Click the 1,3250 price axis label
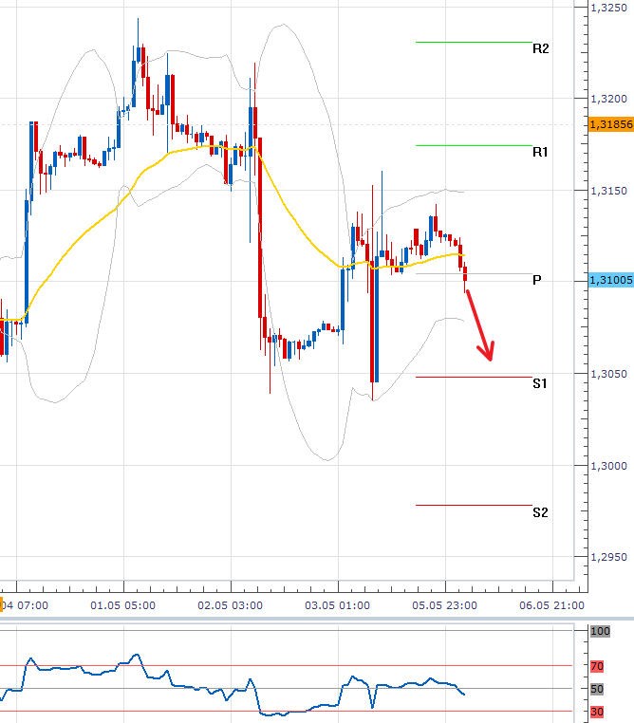This screenshot has height=723, width=634. pyautogui.click(x=608, y=8)
